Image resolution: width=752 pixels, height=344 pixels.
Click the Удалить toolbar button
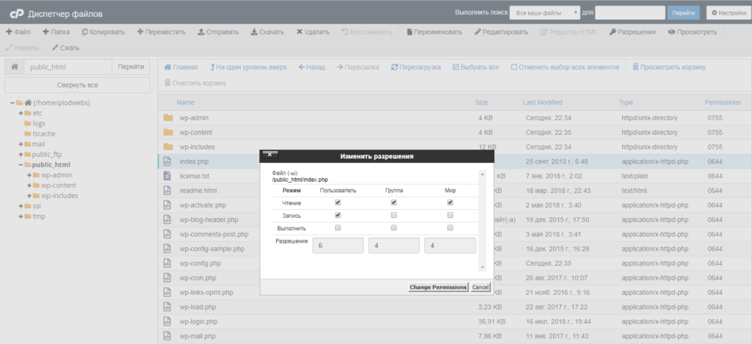coord(313,32)
